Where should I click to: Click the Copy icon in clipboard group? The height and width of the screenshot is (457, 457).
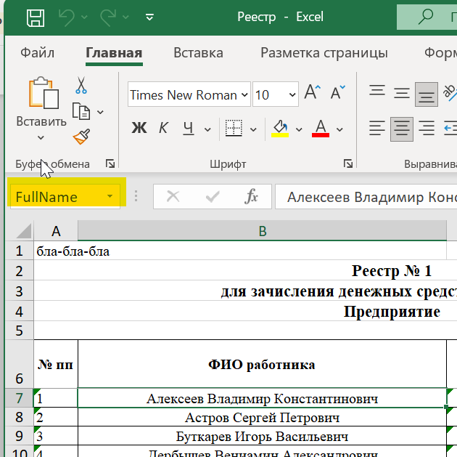[81, 111]
